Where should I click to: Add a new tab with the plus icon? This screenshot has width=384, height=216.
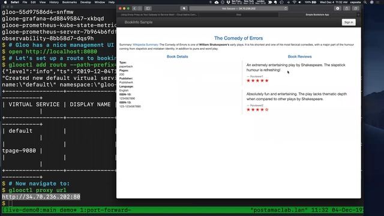point(359,14)
